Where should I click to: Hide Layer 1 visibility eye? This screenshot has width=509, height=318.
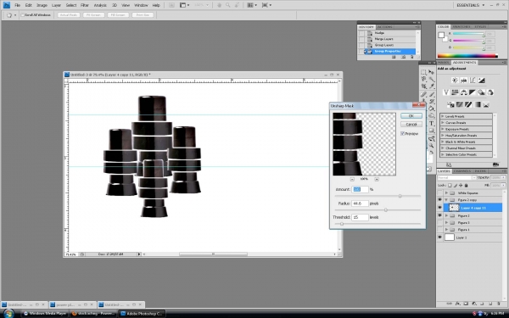tap(439, 237)
